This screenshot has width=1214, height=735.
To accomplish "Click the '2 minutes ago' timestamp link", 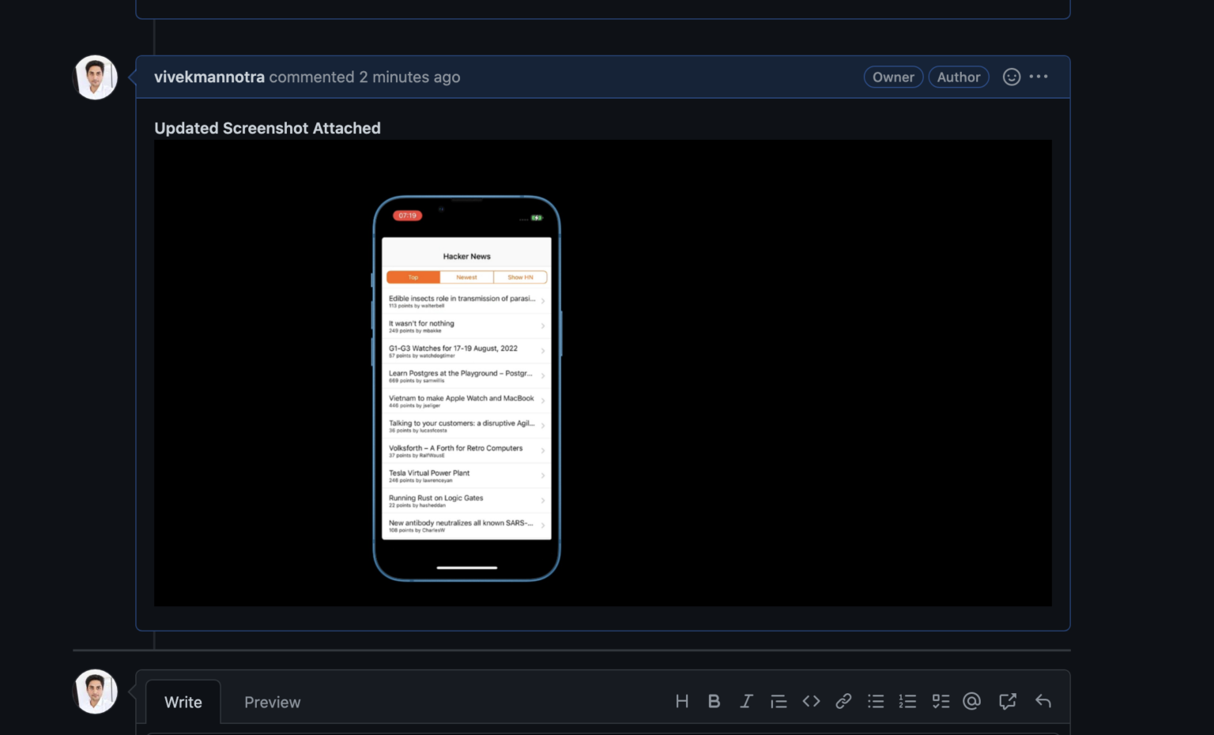I will coord(409,77).
